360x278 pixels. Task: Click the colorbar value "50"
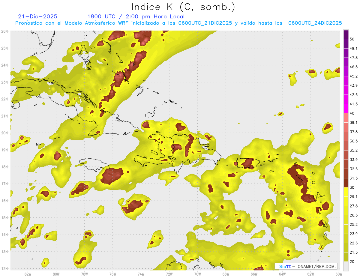[x=352, y=39]
